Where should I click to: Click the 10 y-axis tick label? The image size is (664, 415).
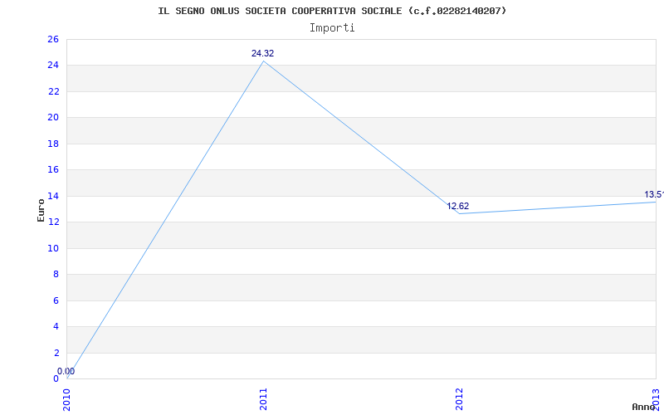(x=53, y=248)
